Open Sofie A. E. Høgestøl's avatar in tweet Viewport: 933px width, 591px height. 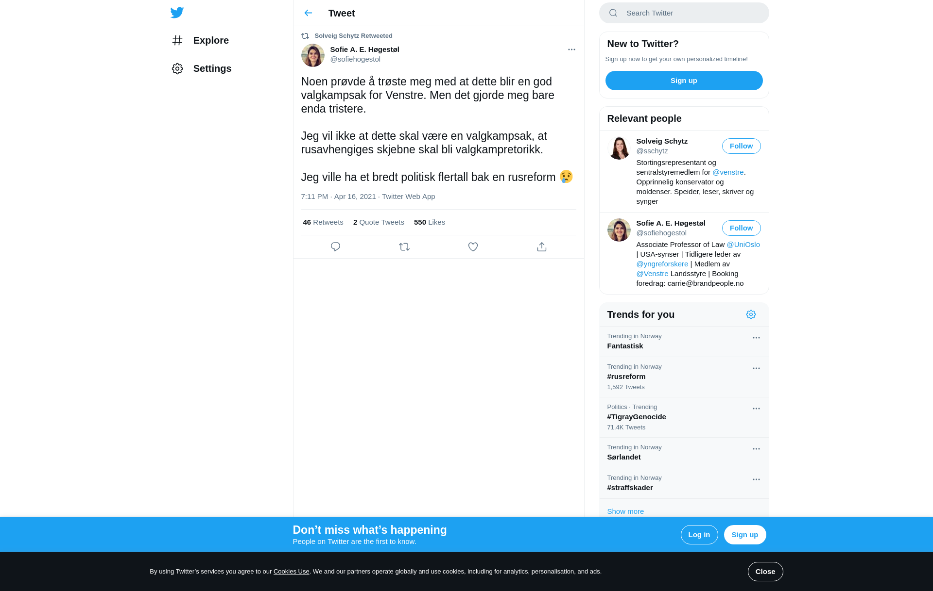(312, 55)
